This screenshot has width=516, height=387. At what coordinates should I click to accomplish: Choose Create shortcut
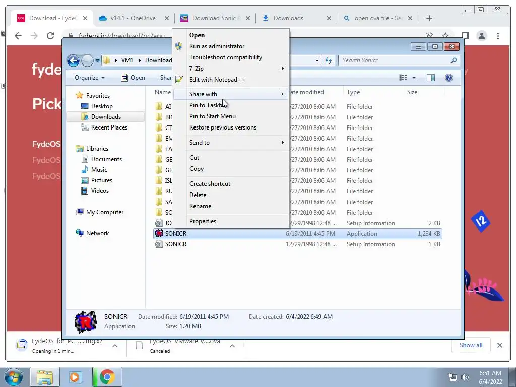[231, 184]
